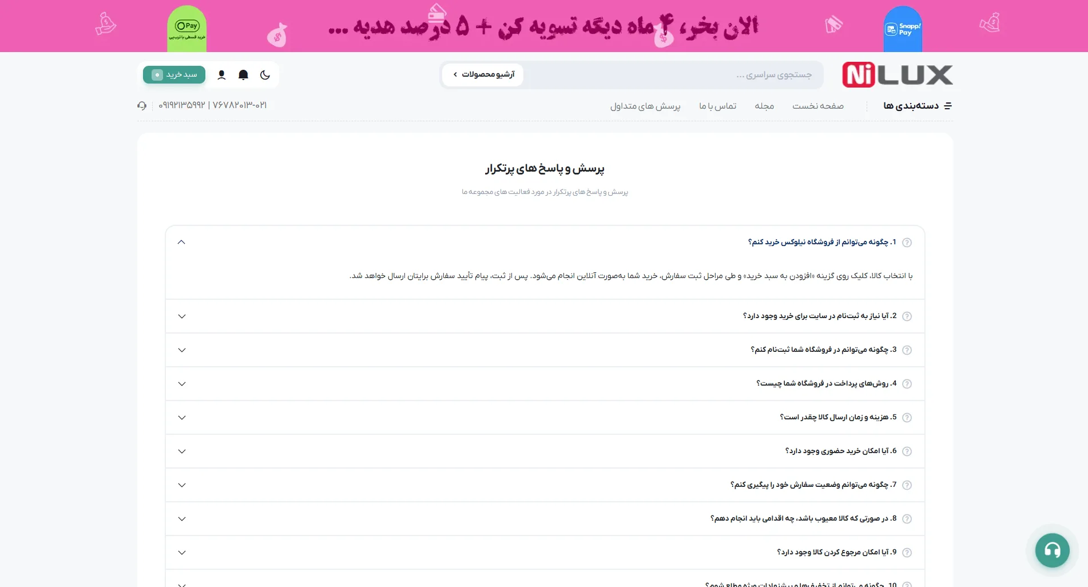This screenshot has width=1088, height=587.
Task: Click the Snapp Pay badge in banner
Action: [x=903, y=29]
